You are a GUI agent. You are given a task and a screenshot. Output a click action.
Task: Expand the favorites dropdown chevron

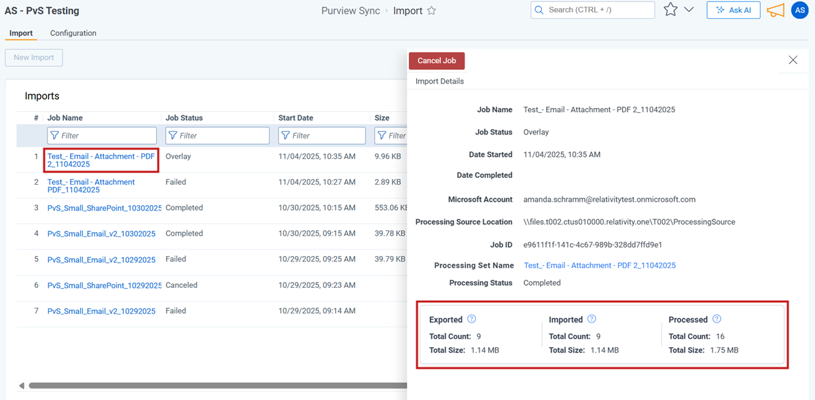pos(689,10)
